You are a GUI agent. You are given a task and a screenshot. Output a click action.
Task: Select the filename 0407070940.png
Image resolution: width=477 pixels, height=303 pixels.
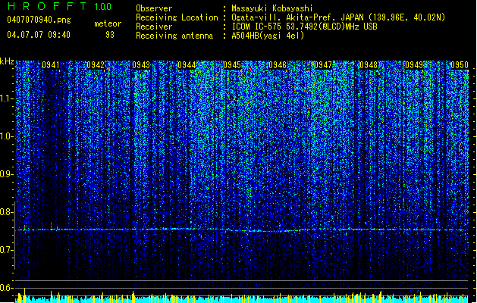tap(39, 20)
